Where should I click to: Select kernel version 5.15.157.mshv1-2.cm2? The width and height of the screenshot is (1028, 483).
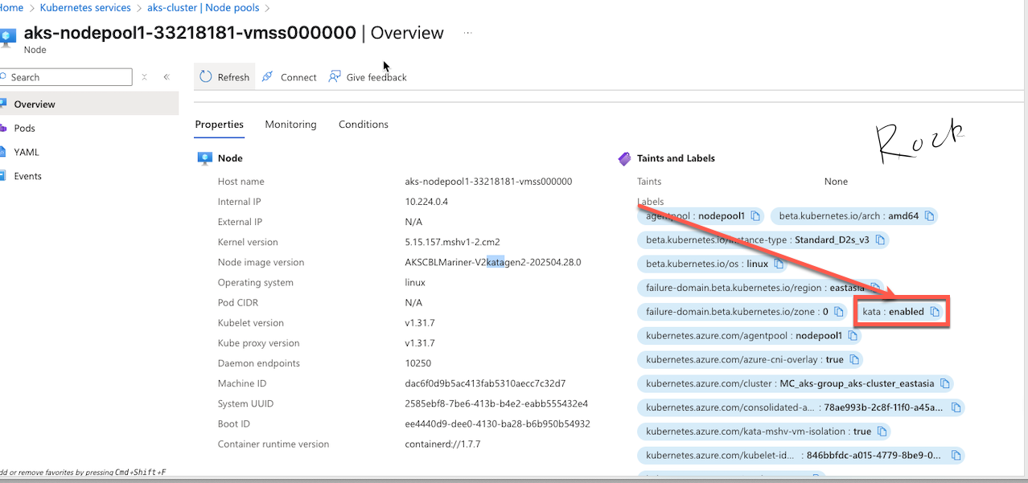tap(454, 242)
